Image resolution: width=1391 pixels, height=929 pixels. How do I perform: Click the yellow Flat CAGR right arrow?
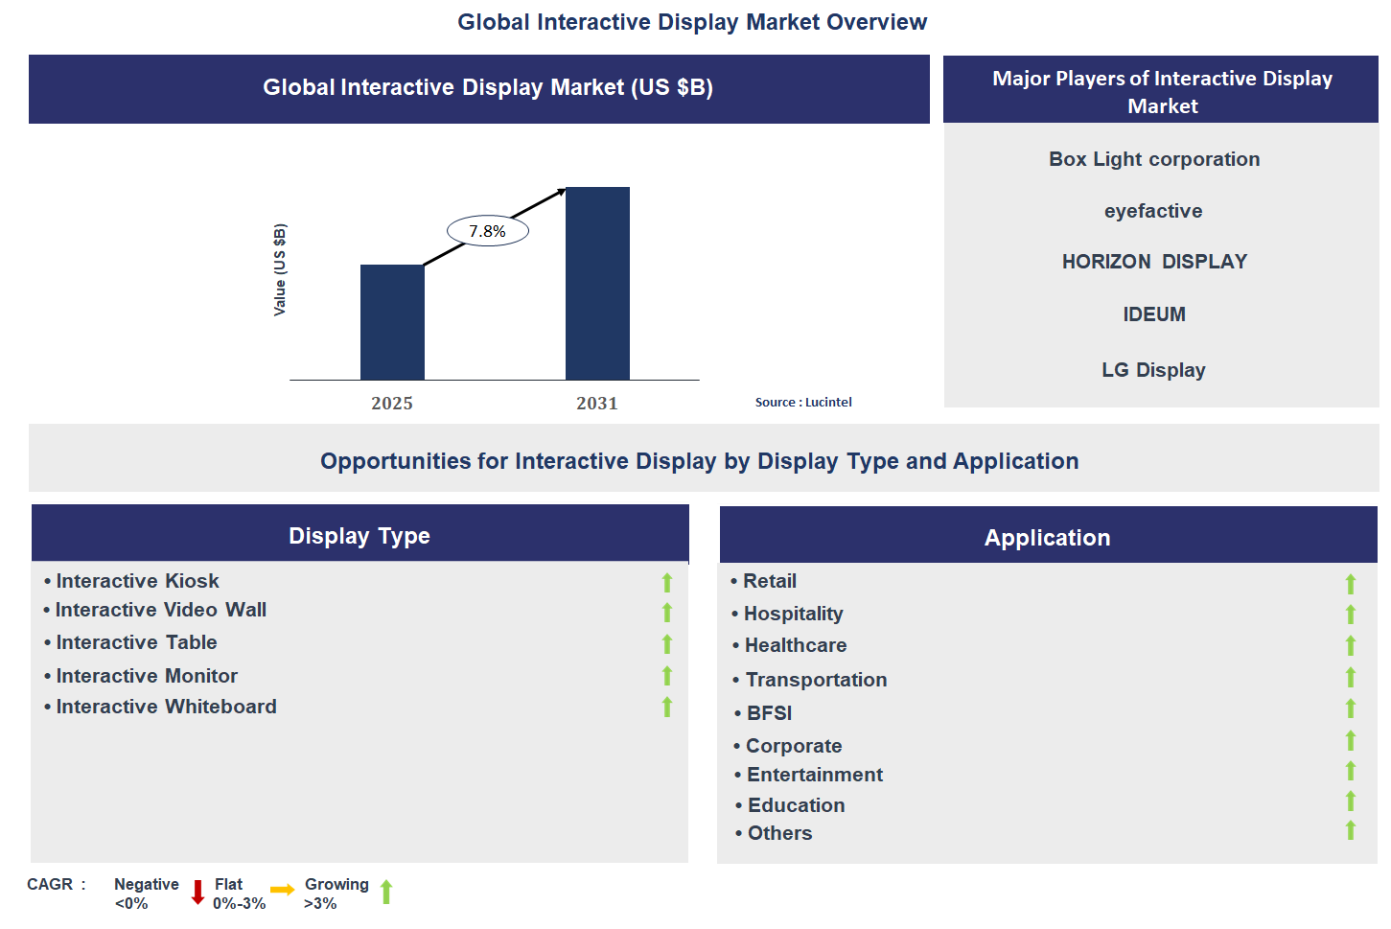pos(282,890)
